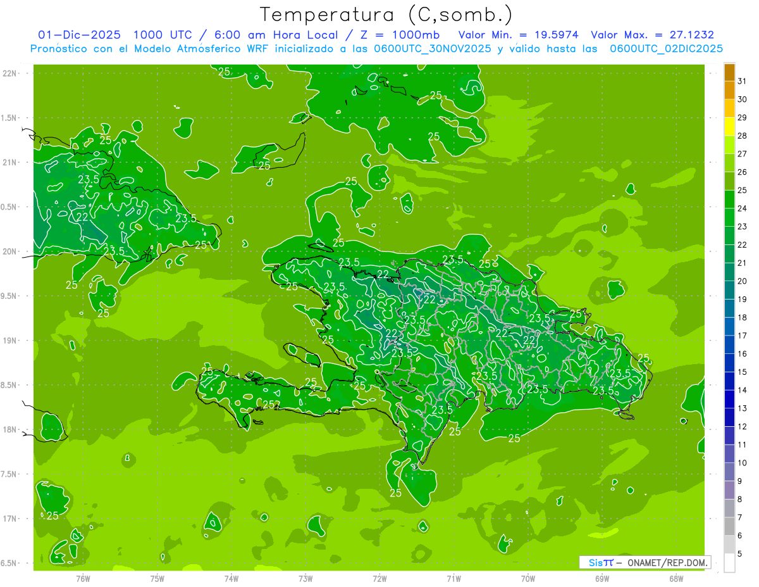Click the "74W" longitude axis label

231,578
